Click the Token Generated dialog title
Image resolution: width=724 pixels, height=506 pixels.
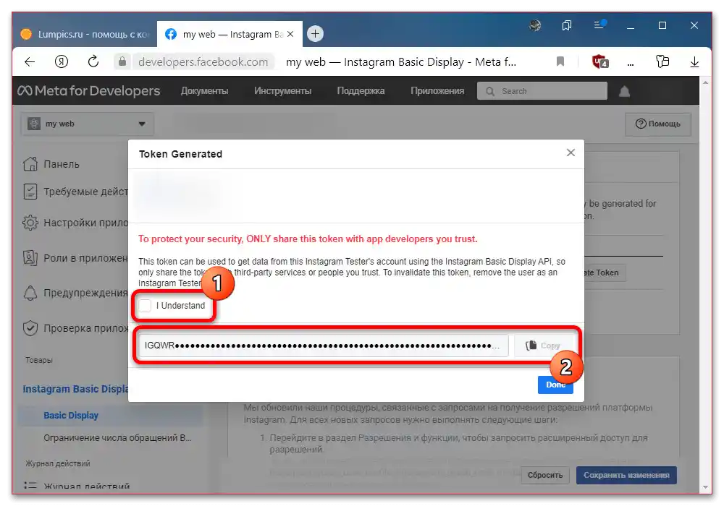click(x=180, y=154)
